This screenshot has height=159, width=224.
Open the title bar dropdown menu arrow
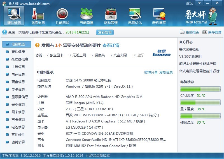[x=199, y=3]
